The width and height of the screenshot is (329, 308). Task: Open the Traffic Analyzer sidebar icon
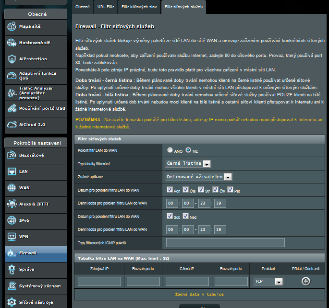pyautogui.click(x=12, y=92)
